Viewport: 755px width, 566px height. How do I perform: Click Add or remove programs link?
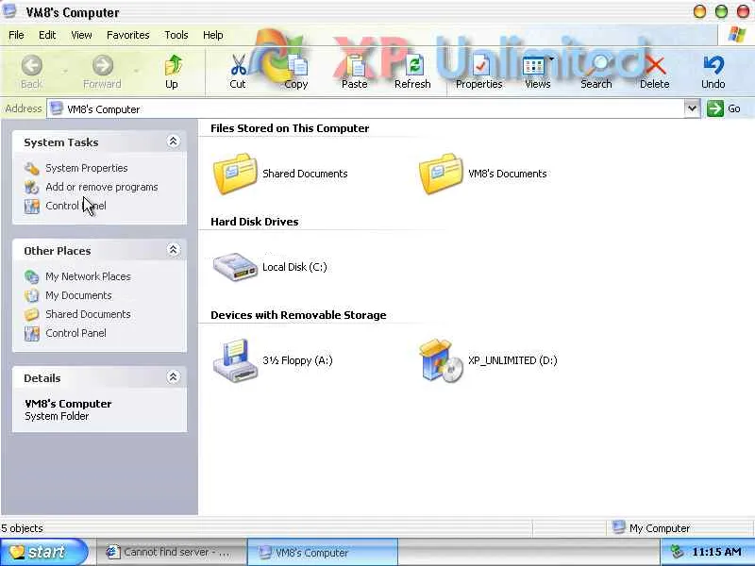[102, 187]
